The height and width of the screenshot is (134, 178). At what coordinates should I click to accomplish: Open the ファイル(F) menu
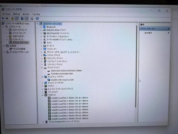point(6,14)
